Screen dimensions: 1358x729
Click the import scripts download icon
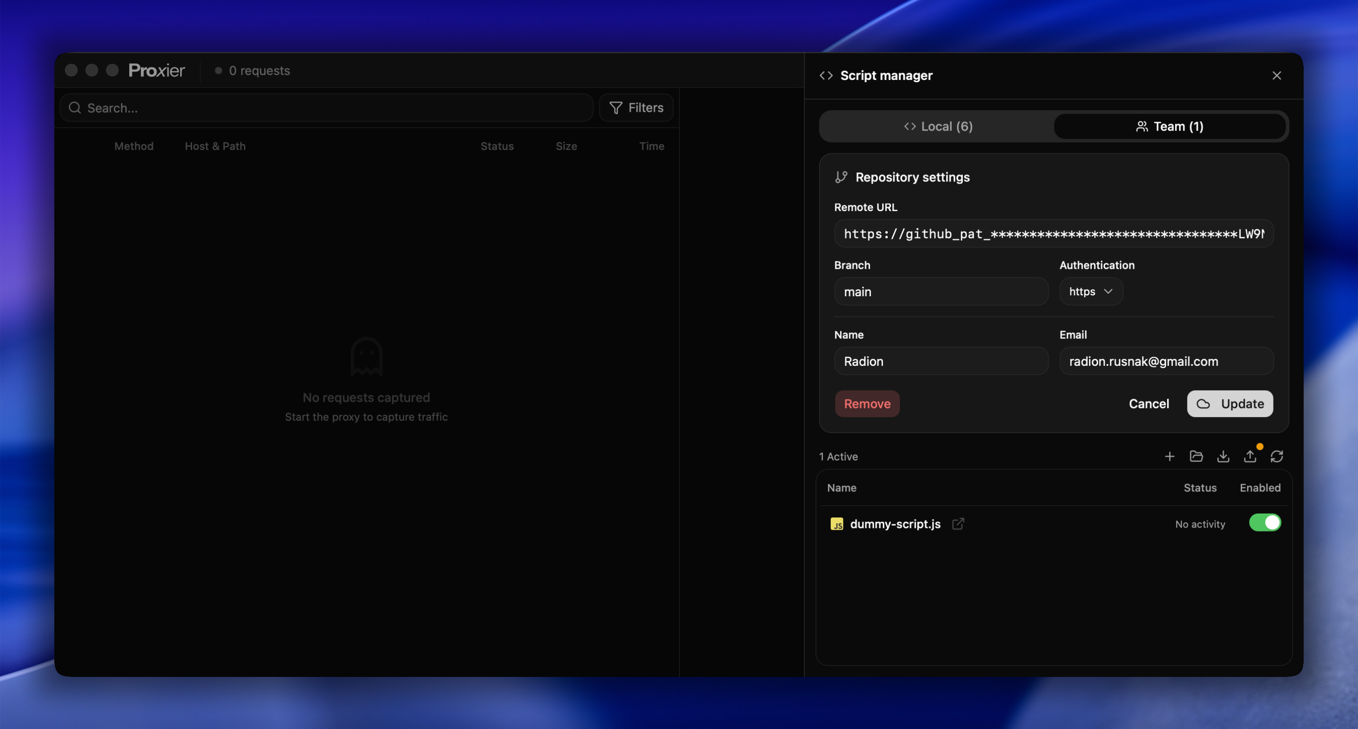pos(1223,456)
